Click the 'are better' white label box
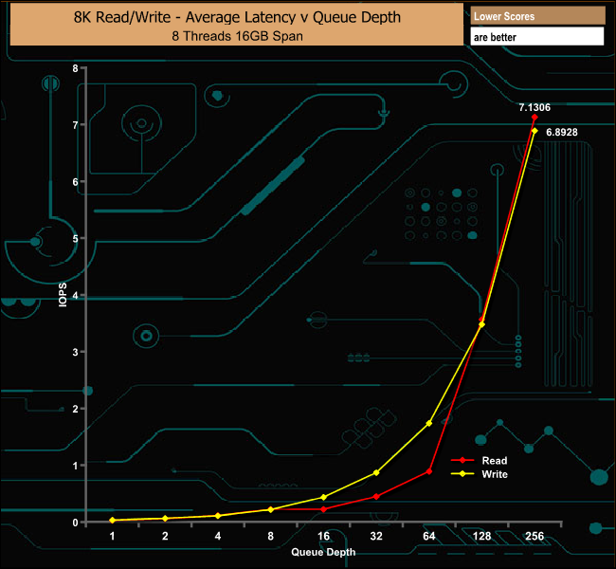This screenshot has height=569, width=616. (537, 37)
